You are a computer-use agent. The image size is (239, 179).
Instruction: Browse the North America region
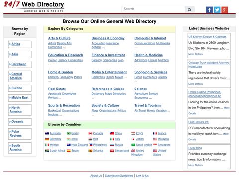click(x=16, y=110)
